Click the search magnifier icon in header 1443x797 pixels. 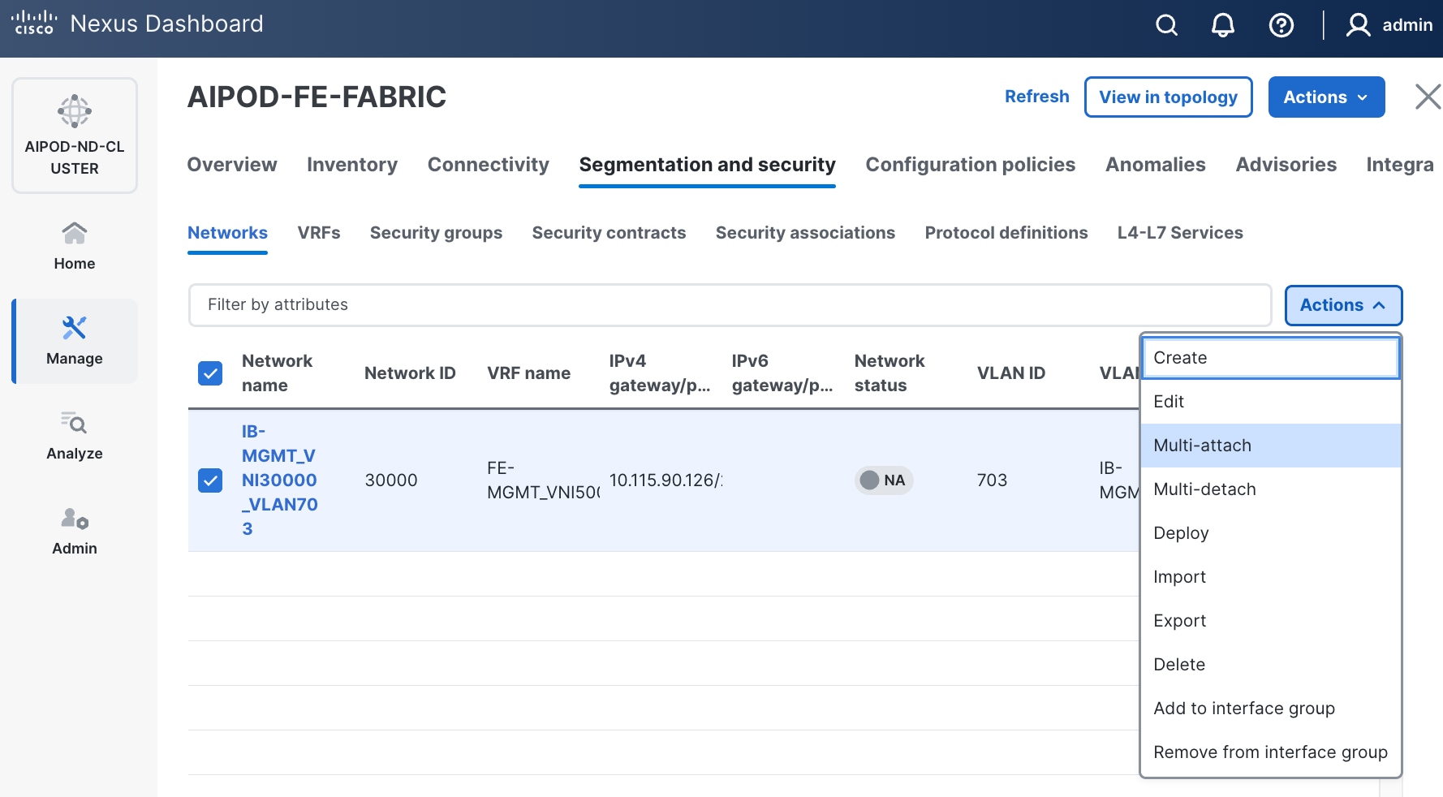[x=1166, y=25]
